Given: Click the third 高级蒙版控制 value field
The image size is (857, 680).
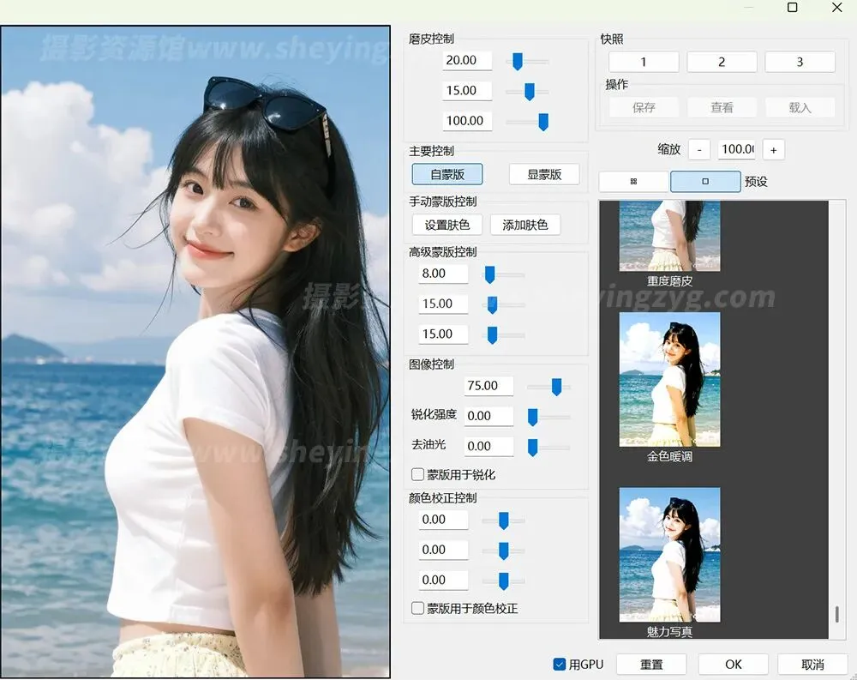Looking at the screenshot, I should [x=443, y=334].
